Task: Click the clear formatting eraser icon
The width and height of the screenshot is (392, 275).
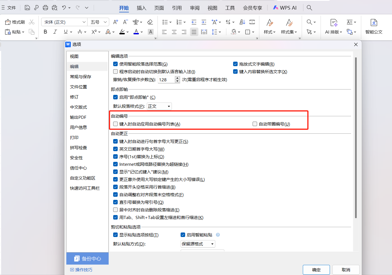Action: coord(150,22)
